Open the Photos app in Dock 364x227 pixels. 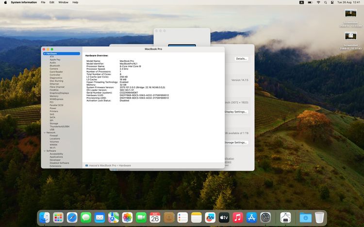pyautogui.click(x=127, y=218)
